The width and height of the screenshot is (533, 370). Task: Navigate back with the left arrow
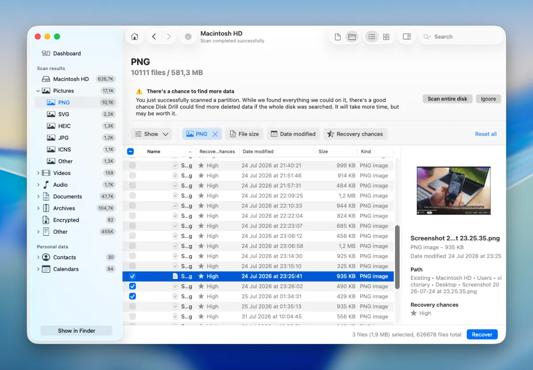154,37
